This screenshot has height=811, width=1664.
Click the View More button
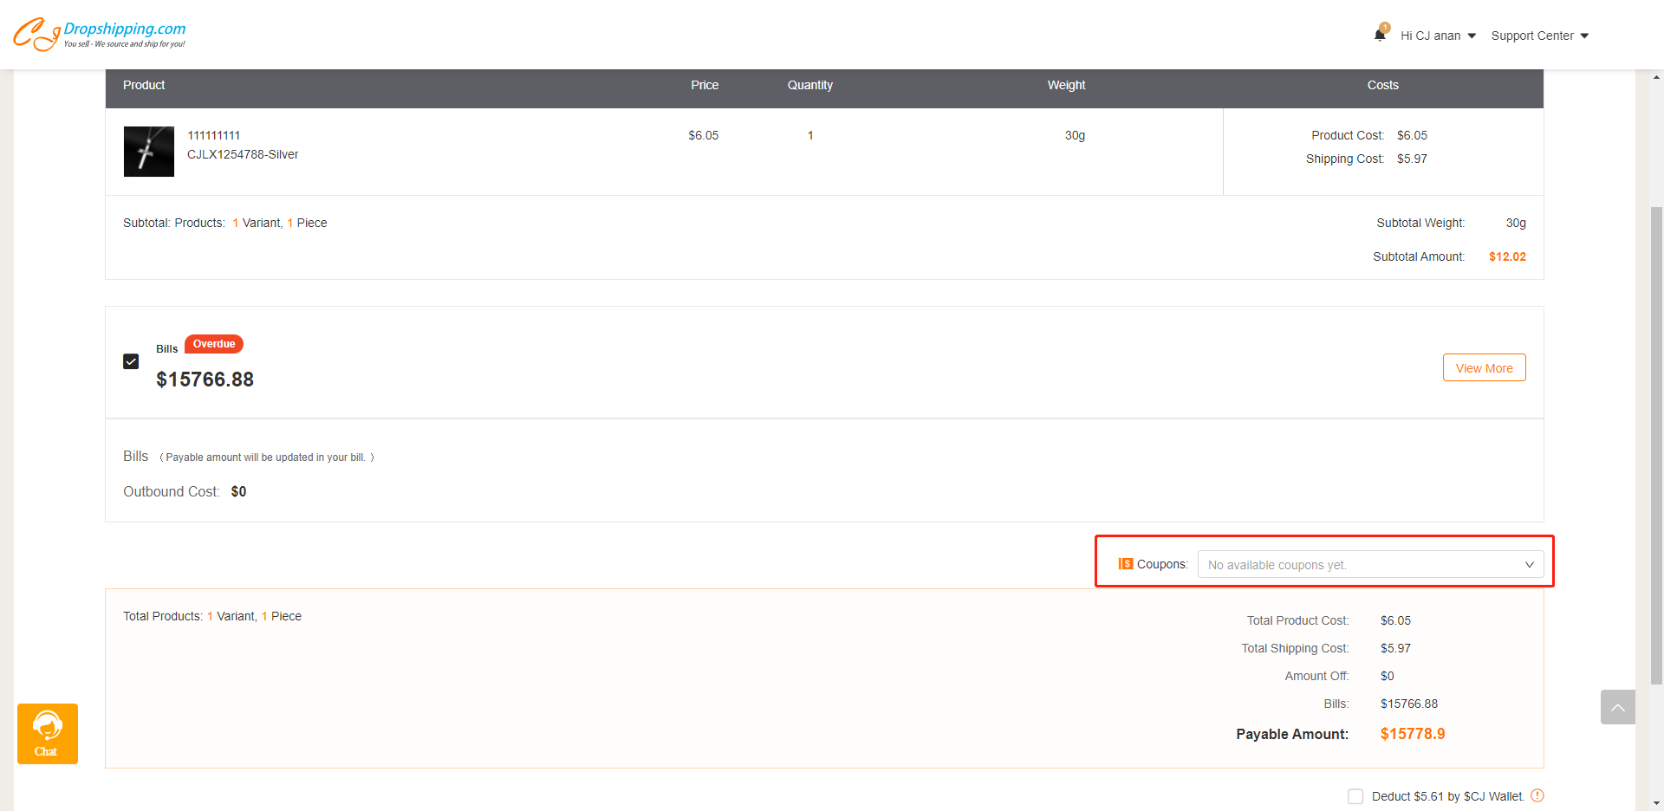pyautogui.click(x=1484, y=367)
